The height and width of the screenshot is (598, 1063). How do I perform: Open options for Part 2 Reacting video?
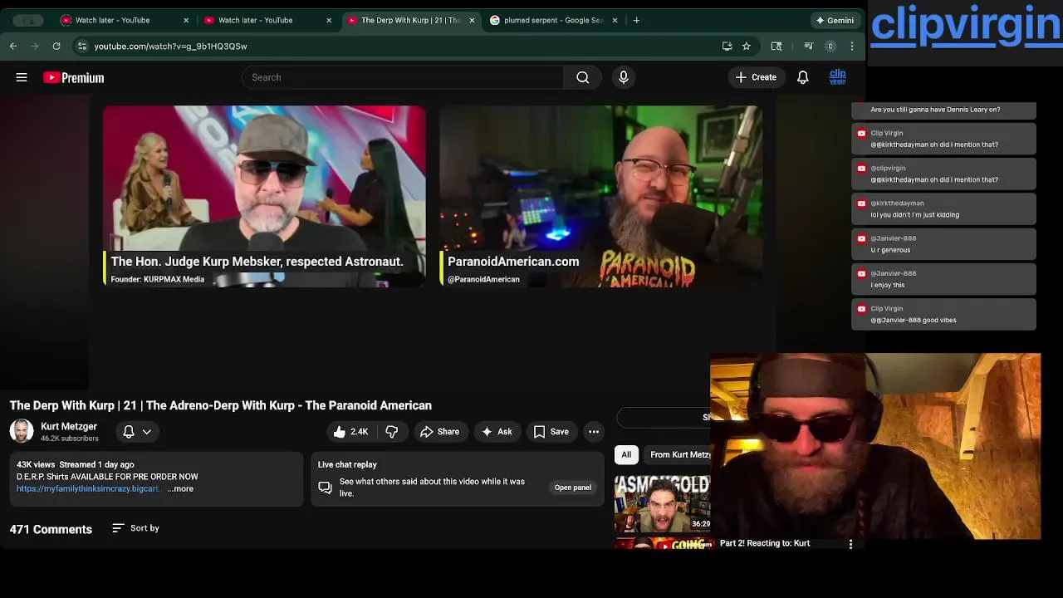click(850, 544)
